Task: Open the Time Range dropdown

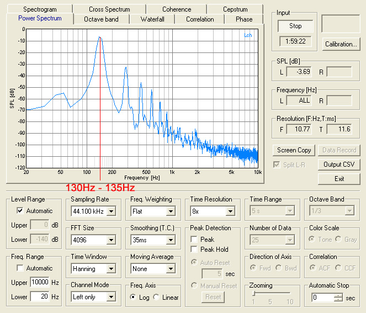Action: pos(290,211)
